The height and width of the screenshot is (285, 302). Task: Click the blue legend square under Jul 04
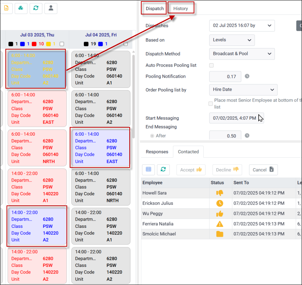[x=100, y=44]
